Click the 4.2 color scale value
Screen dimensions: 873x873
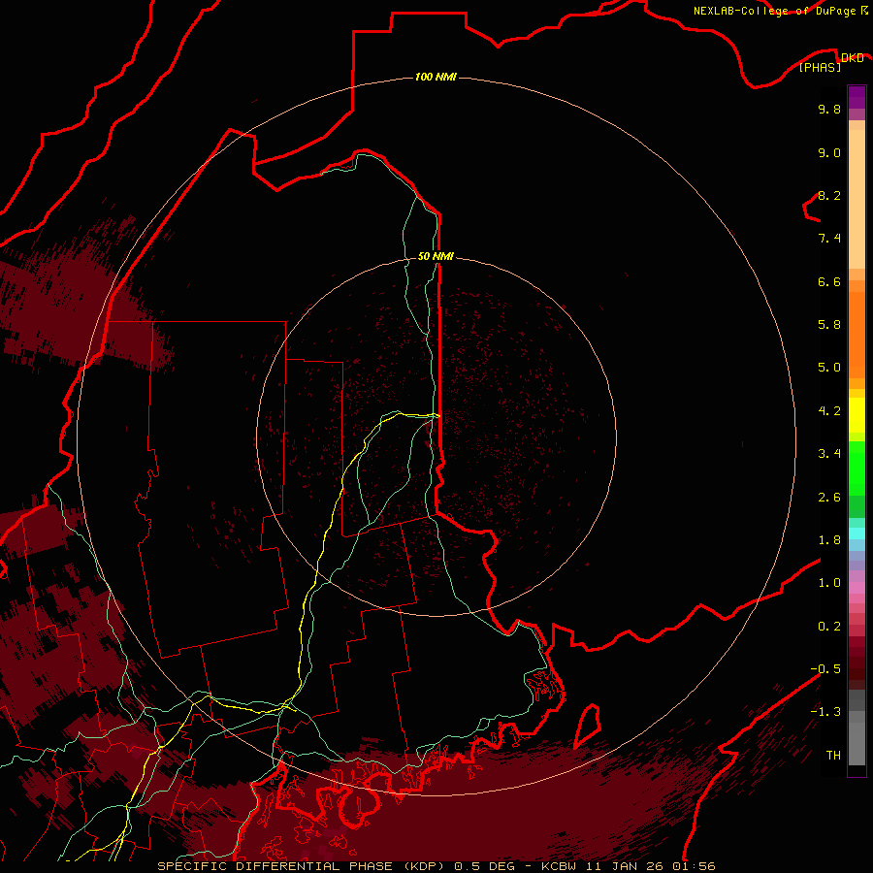tap(829, 411)
